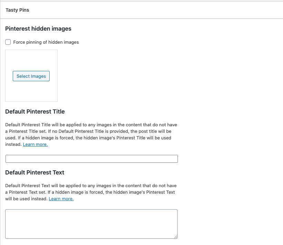Focus the Default Pinterest Title input field
283x245 pixels.
91,159
